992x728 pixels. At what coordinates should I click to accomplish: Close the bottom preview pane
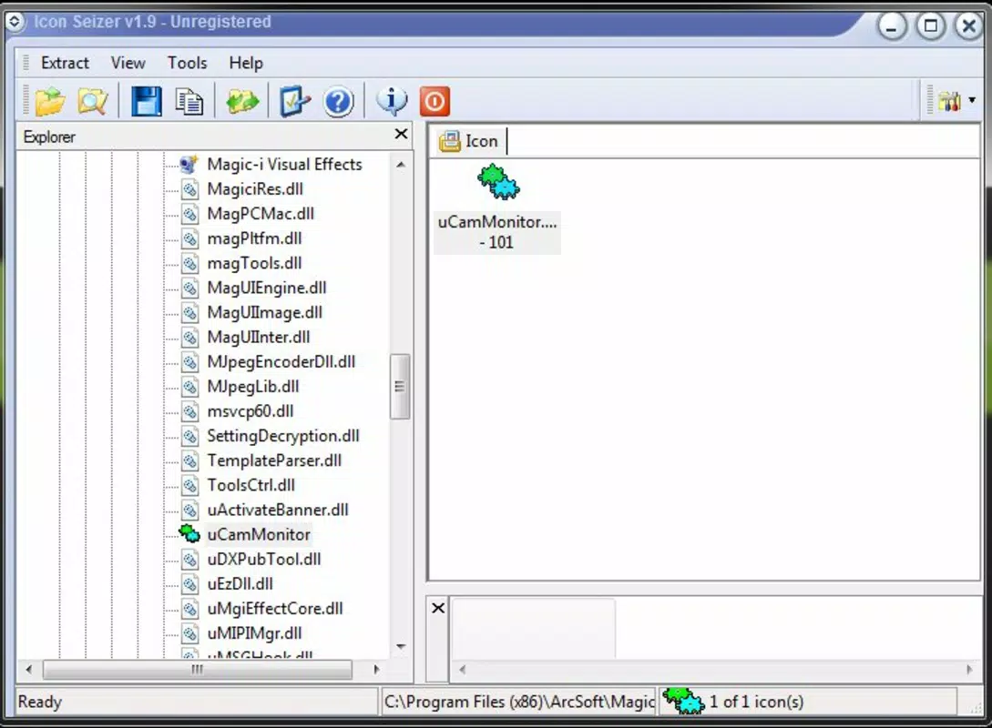[x=438, y=608]
